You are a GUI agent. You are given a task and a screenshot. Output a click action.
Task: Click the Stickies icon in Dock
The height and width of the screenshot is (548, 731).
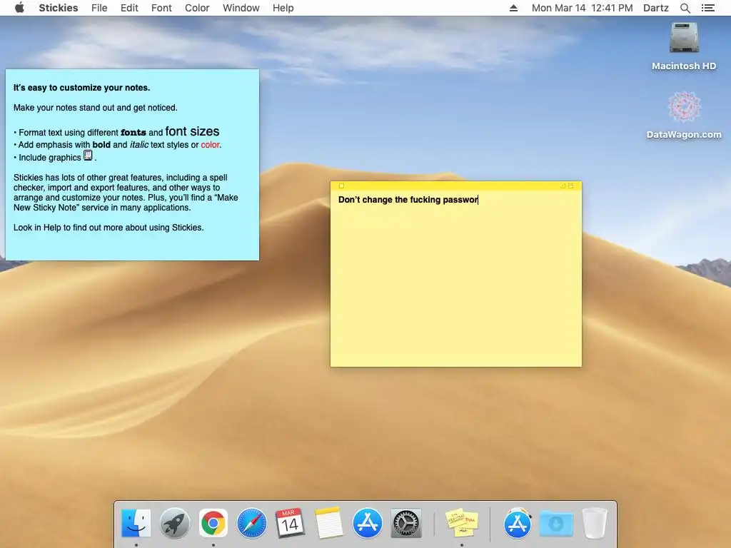(462, 523)
